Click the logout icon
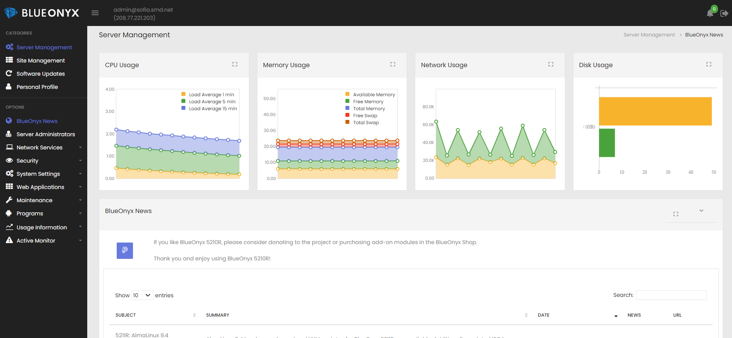The height and width of the screenshot is (338, 732). 724,14
